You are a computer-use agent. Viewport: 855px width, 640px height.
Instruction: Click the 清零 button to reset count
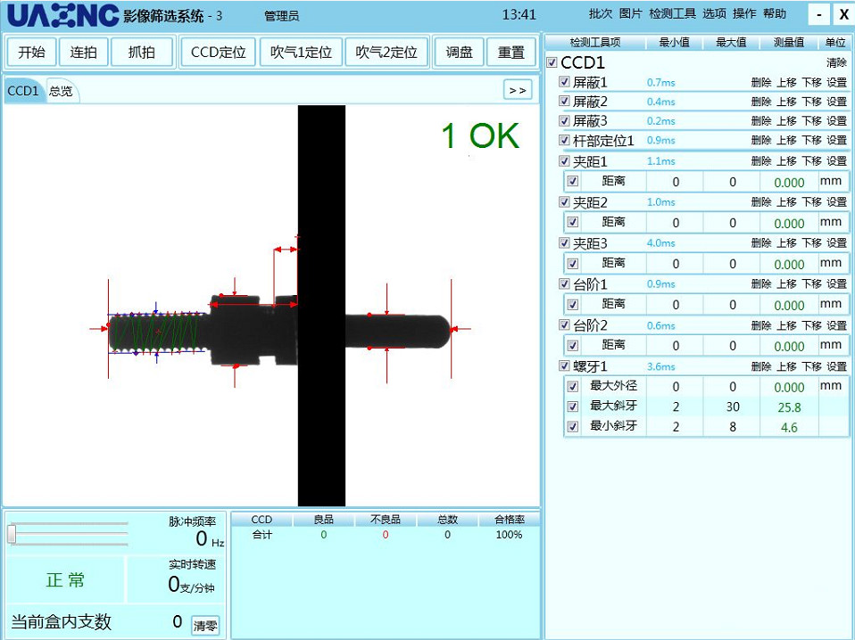click(x=205, y=626)
